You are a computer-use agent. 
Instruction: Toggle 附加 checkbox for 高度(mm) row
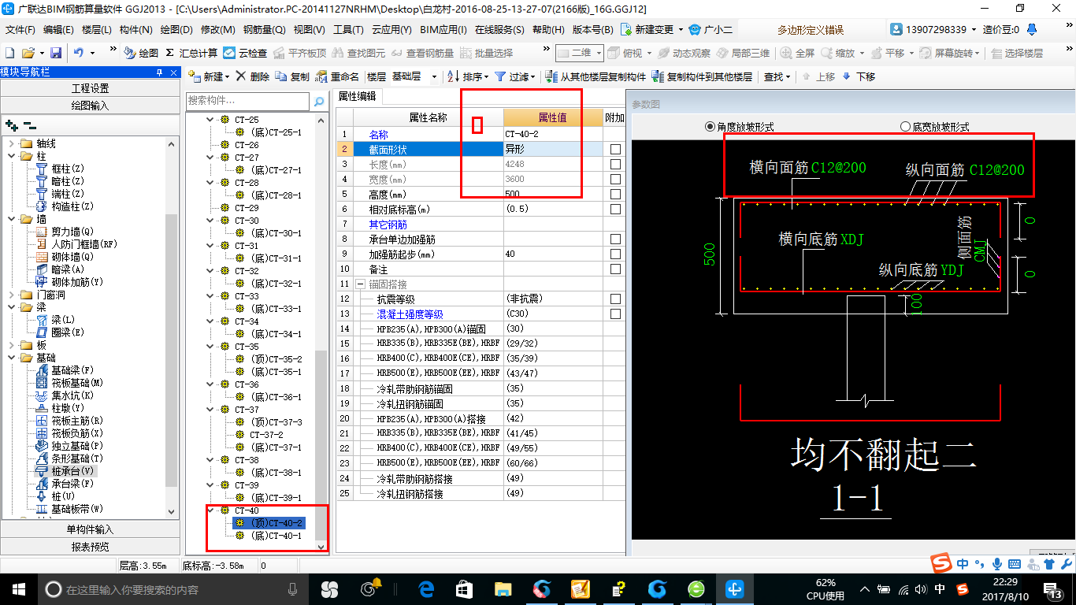coord(615,194)
